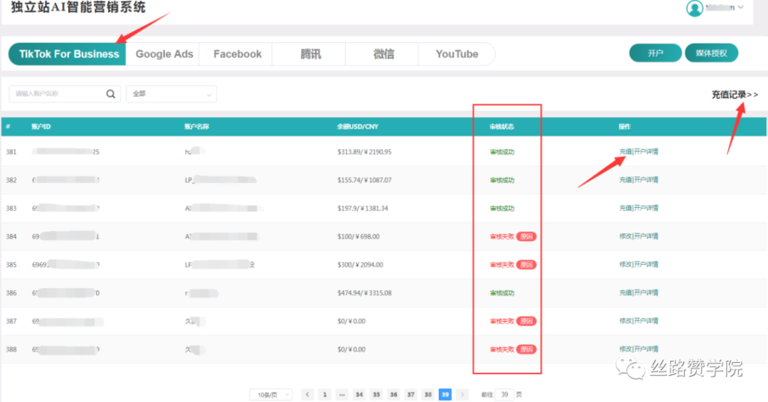Click 充值 for row 386
Viewport: 768px width, 402px height.
pos(625,292)
